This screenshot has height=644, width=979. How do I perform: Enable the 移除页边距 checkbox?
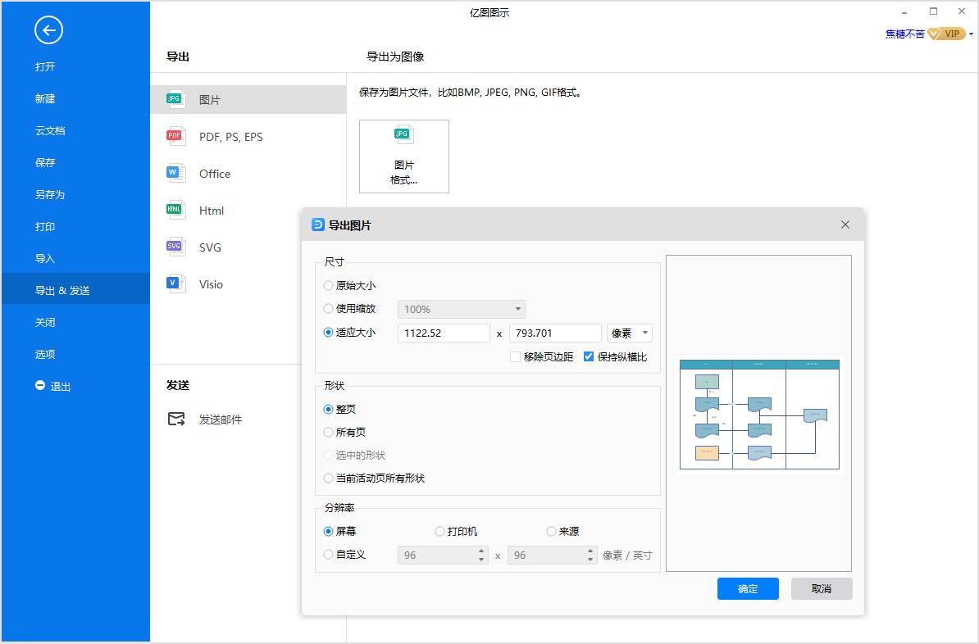[515, 357]
